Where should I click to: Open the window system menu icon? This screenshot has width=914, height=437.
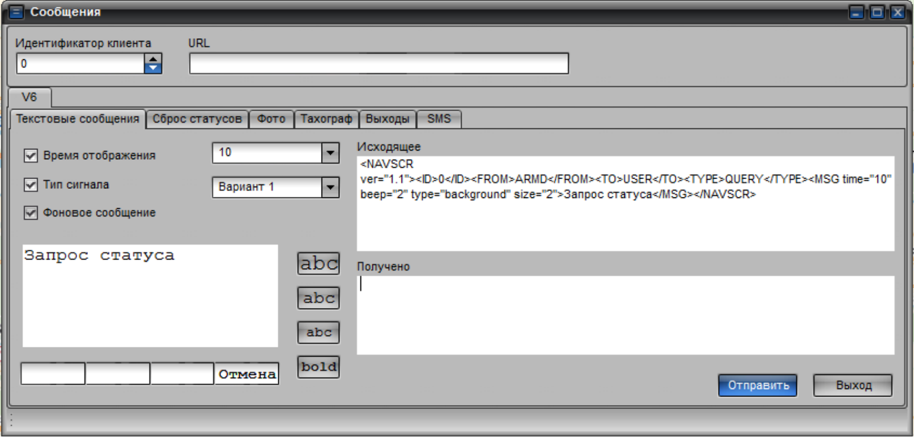click(17, 12)
